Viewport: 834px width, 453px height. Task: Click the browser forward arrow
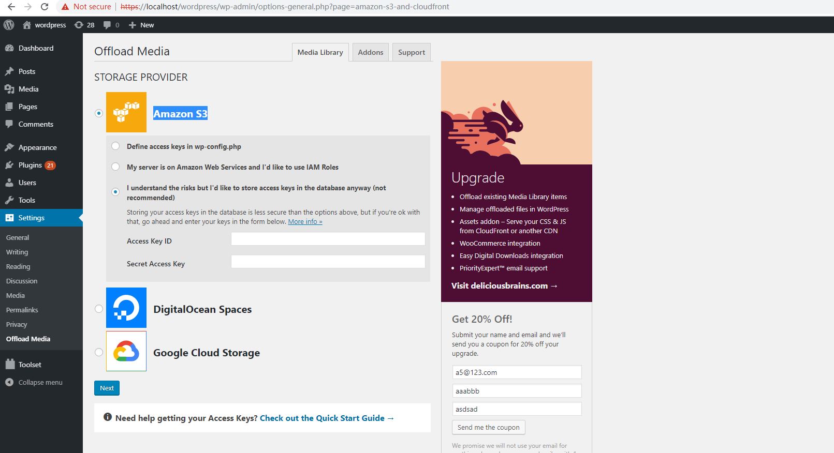[x=28, y=7]
